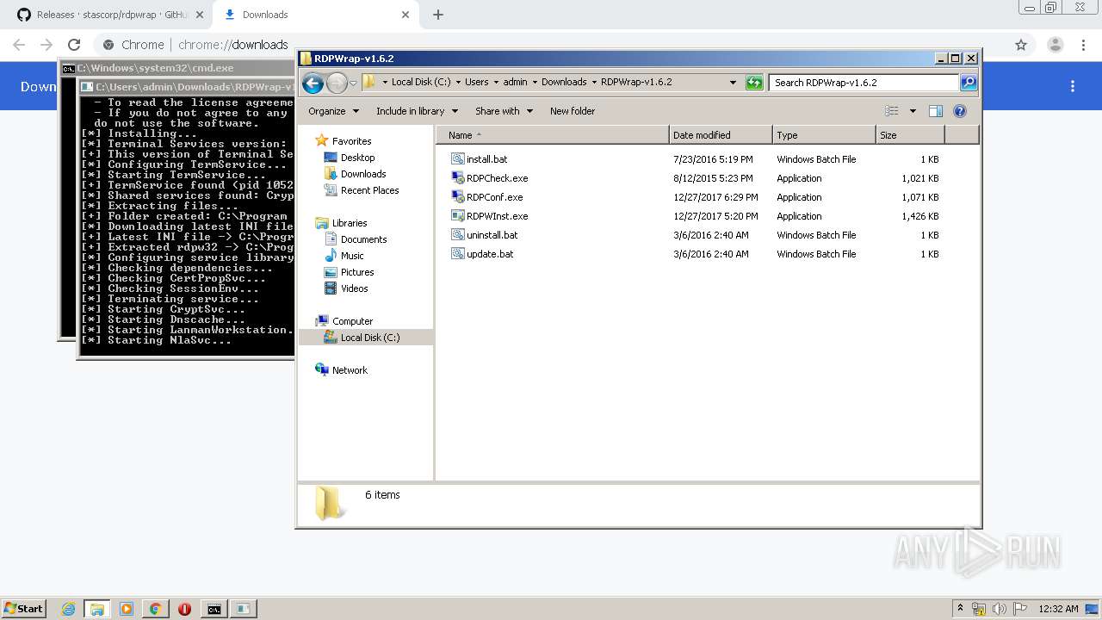The height and width of the screenshot is (620, 1102).
Task: Select the RDPCheck.exe application icon
Action: coord(458,178)
